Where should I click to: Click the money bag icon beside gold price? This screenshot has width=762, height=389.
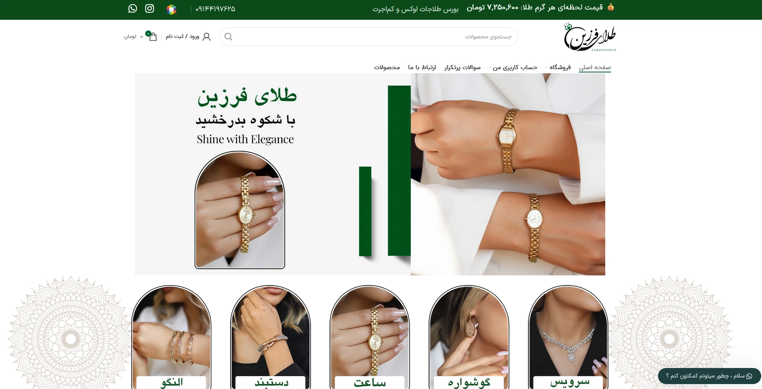[x=611, y=7]
